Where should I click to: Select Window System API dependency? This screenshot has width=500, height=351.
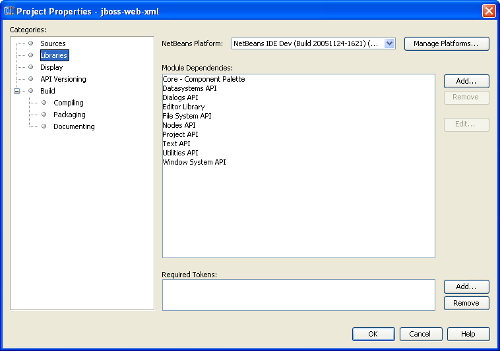(194, 162)
